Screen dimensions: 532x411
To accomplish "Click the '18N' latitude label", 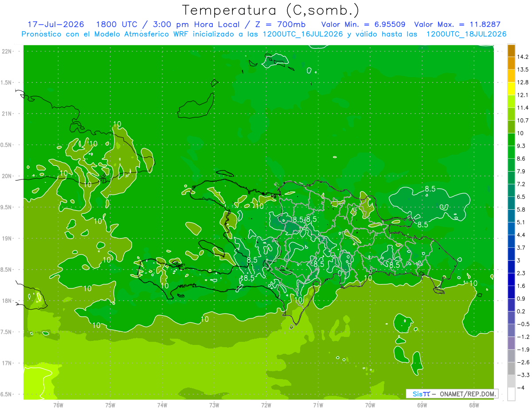I will 7,301.
